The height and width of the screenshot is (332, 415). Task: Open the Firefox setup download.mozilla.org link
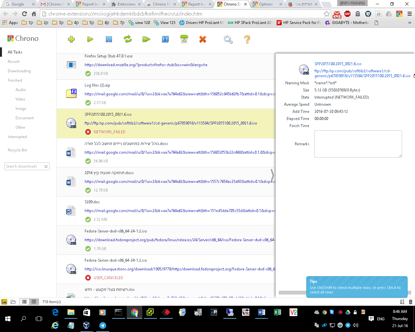point(146,65)
